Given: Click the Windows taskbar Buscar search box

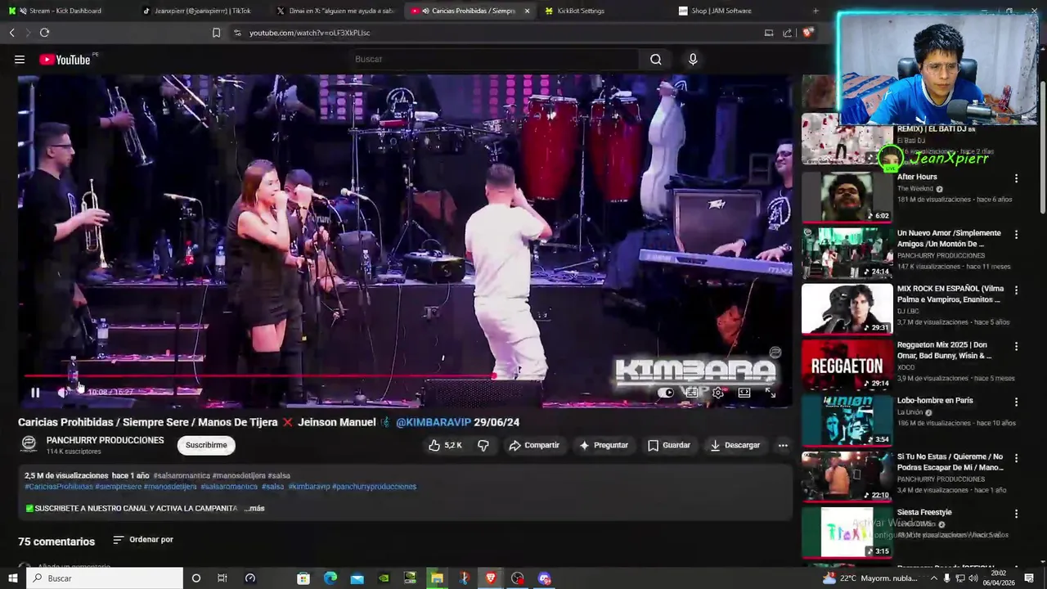Looking at the screenshot, I should (x=105, y=578).
